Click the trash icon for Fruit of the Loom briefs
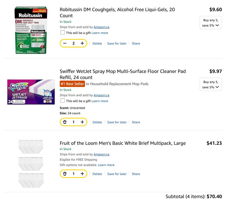This screenshot has width=227, height=201. coord(65,174)
